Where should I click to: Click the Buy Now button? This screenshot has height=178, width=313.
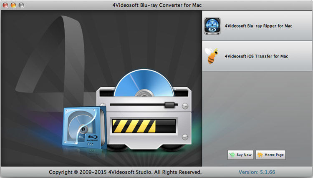tap(240, 155)
